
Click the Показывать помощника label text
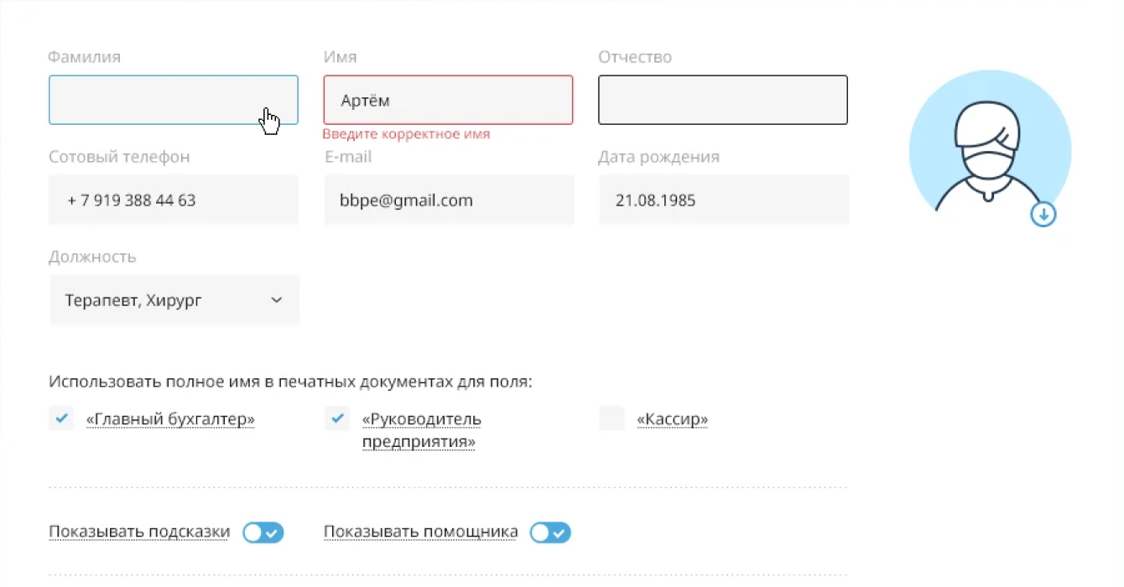tap(420, 532)
